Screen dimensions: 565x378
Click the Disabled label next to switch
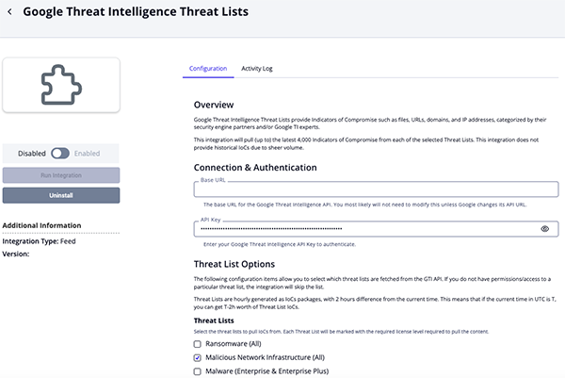coord(32,154)
